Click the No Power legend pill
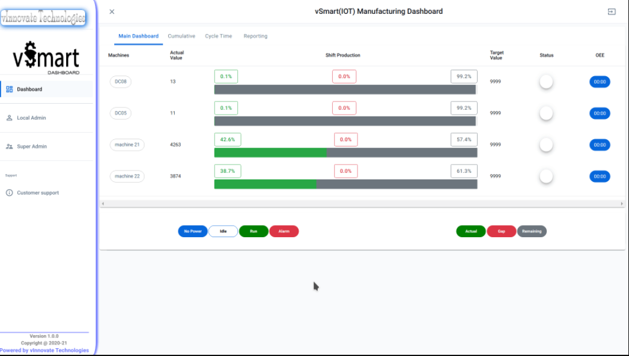 193,231
